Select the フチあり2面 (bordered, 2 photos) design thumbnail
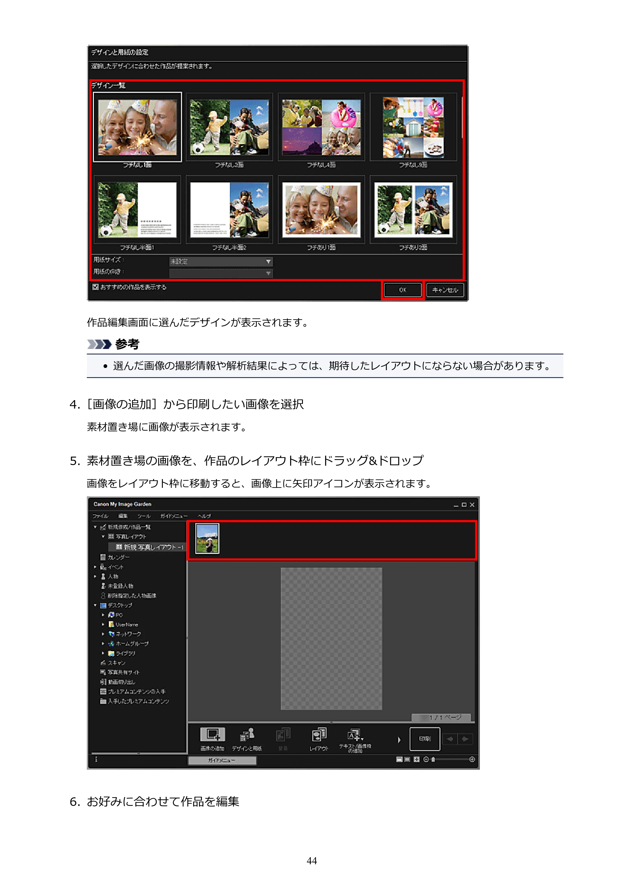Image resolution: width=624 pixels, height=883 pixels. pyautogui.click(x=413, y=210)
